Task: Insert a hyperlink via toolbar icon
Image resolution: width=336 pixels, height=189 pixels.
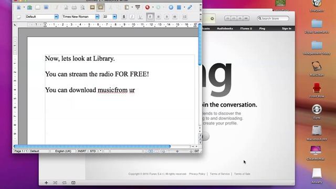Action: pos(171,7)
